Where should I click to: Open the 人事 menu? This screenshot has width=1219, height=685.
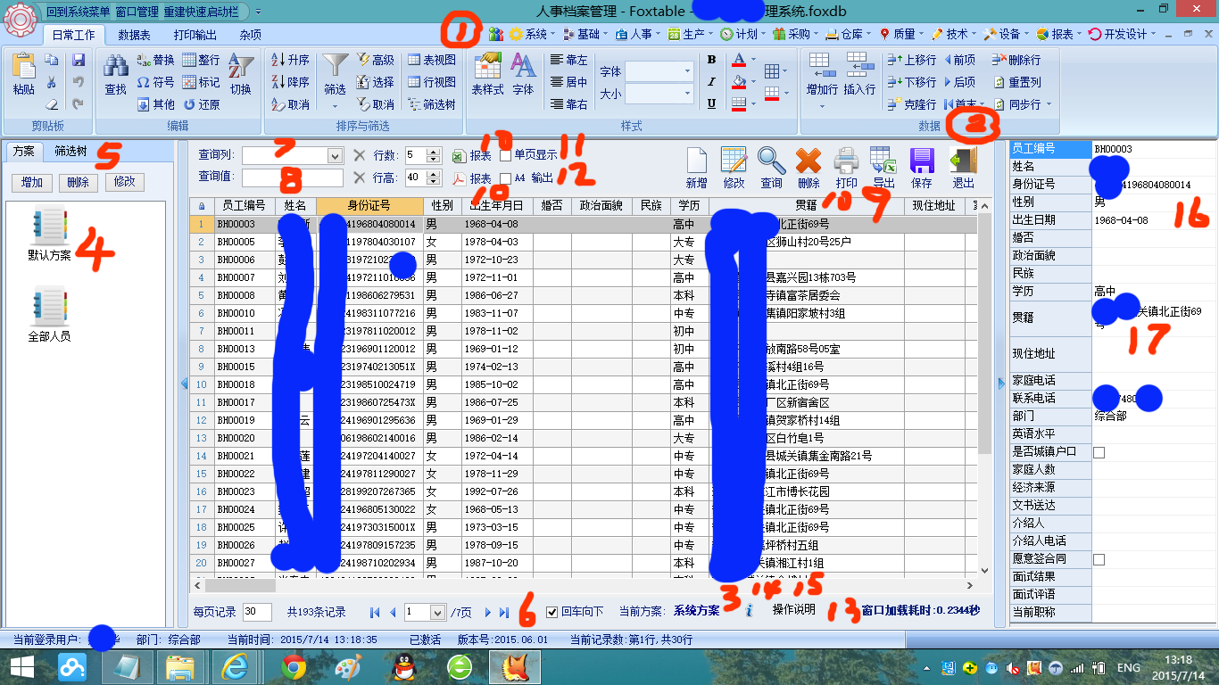tap(641, 34)
